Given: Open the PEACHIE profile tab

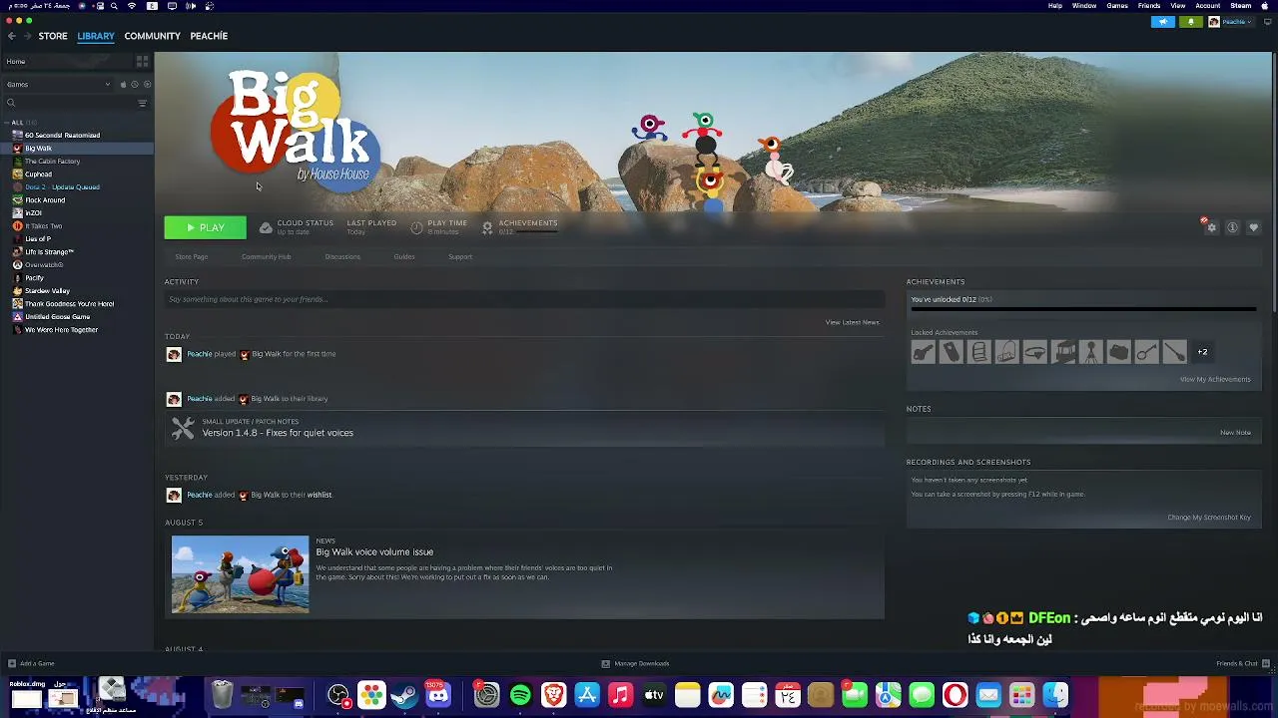Looking at the screenshot, I should tap(209, 36).
